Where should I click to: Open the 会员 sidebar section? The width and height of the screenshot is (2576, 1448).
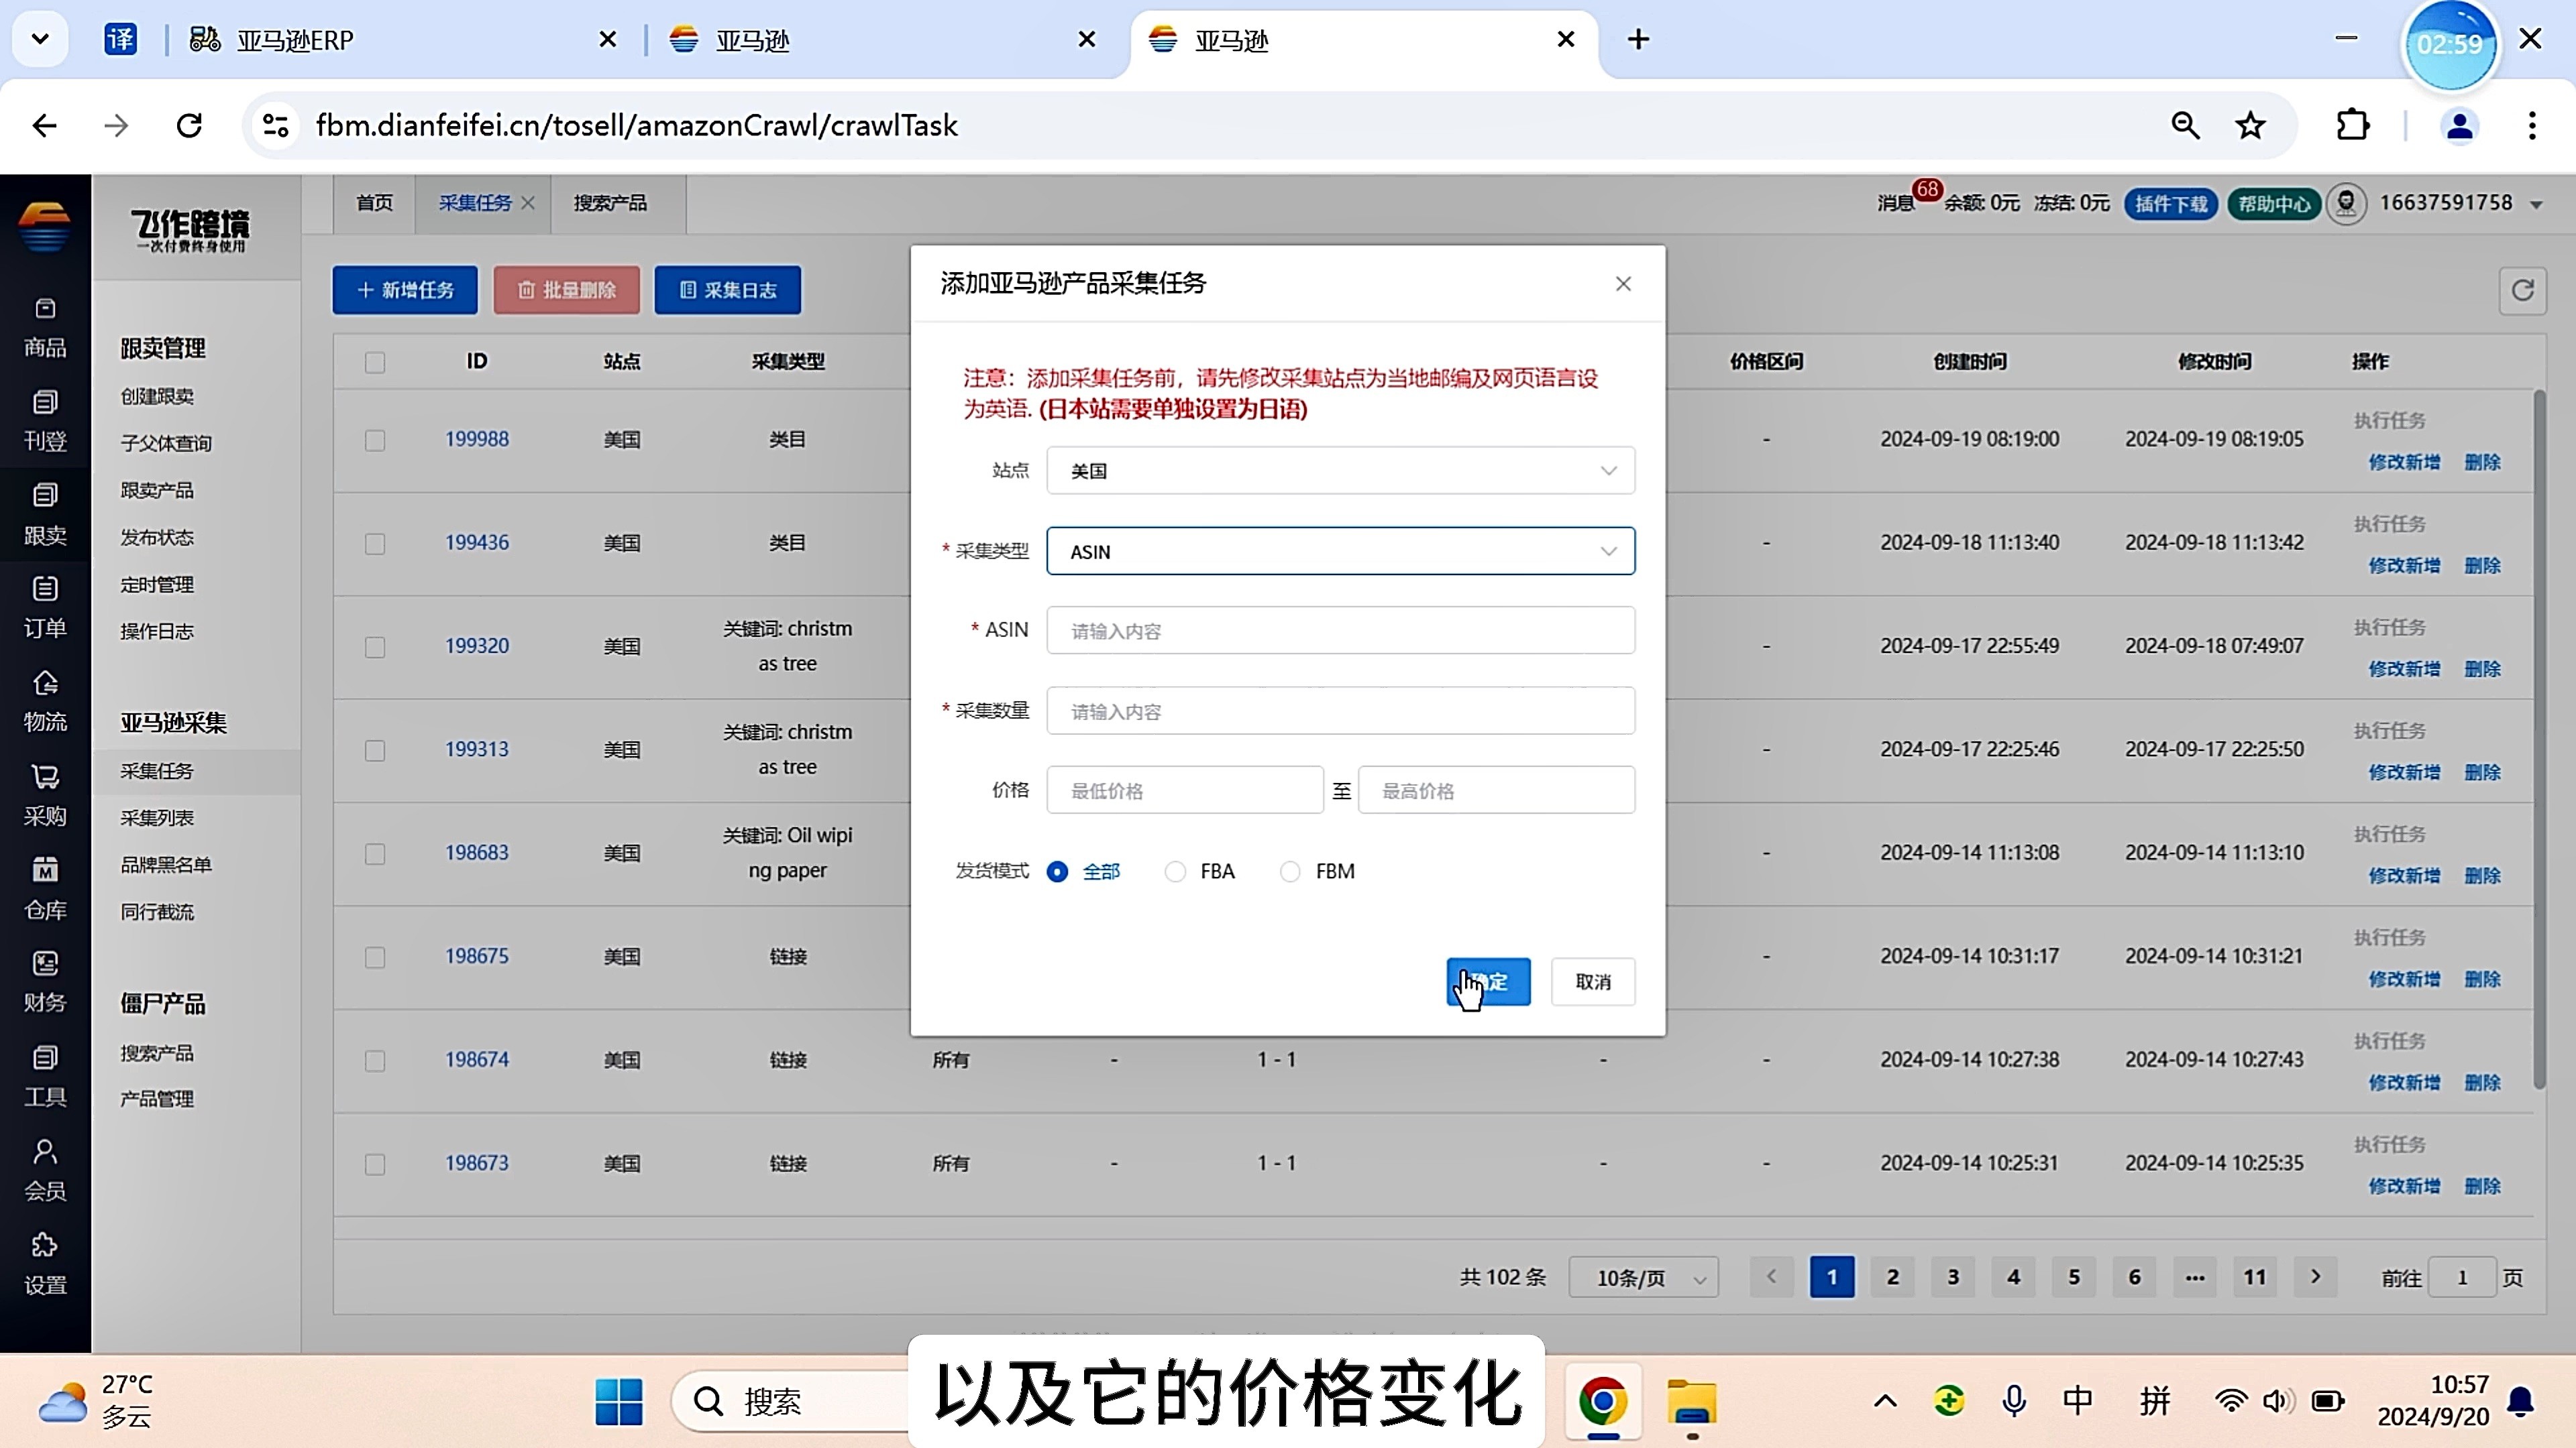click(x=45, y=1171)
